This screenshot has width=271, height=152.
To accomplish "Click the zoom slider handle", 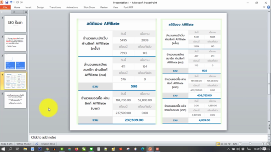I will pos(250,144).
